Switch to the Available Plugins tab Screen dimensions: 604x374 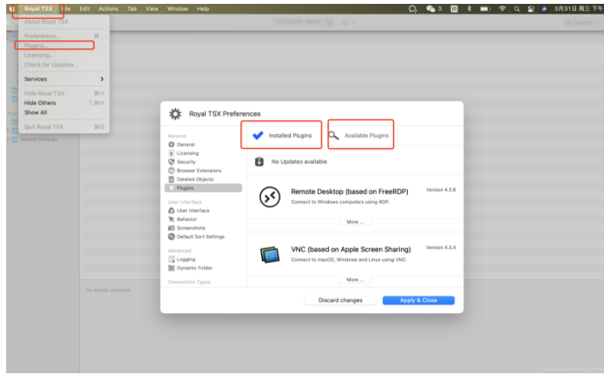tap(361, 134)
